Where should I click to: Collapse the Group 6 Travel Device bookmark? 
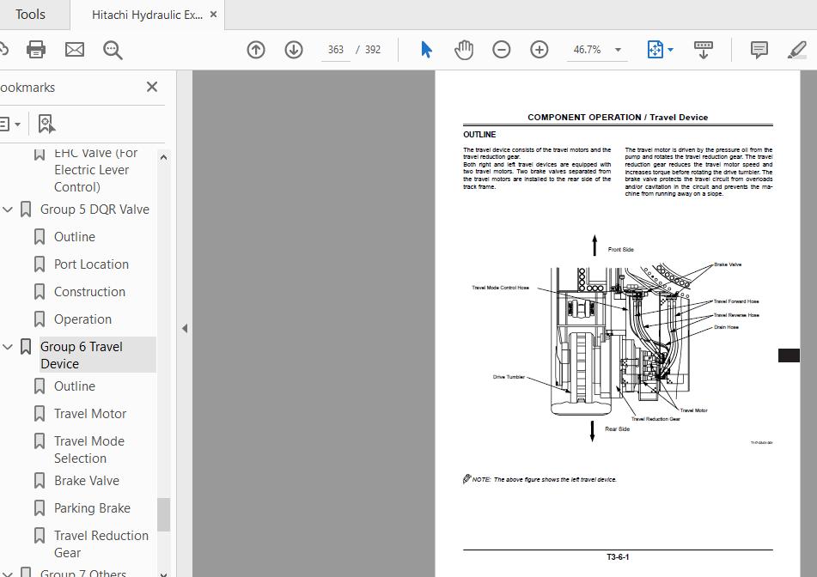(7, 346)
